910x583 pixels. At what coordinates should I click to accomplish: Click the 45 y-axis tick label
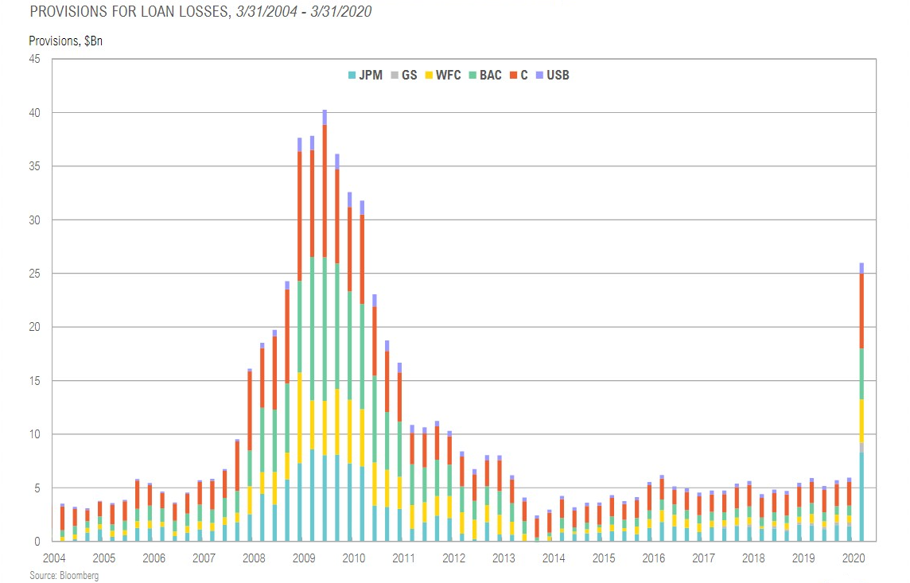pyautogui.click(x=36, y=59)
